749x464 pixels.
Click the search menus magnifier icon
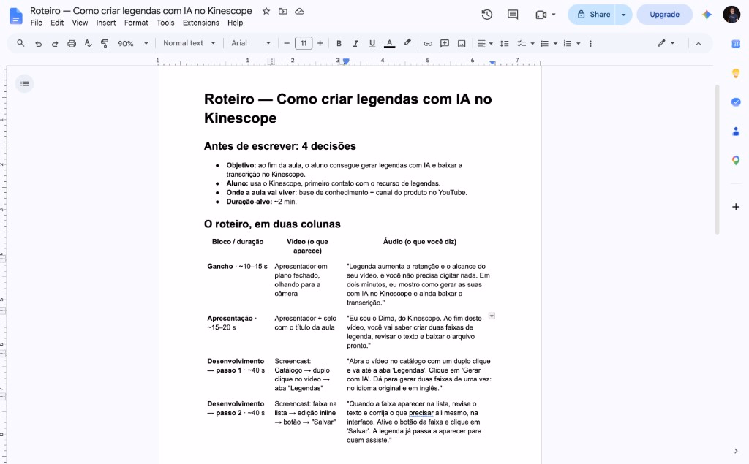click(x=20, y=43)
